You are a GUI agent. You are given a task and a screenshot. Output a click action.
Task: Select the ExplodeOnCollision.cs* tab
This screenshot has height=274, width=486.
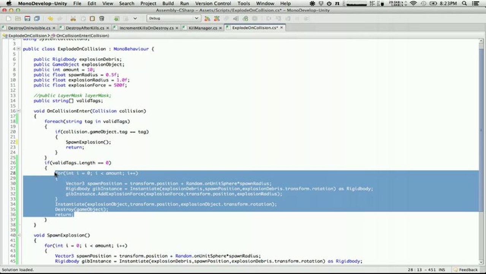pyautogui.click(x=255, y=28)
